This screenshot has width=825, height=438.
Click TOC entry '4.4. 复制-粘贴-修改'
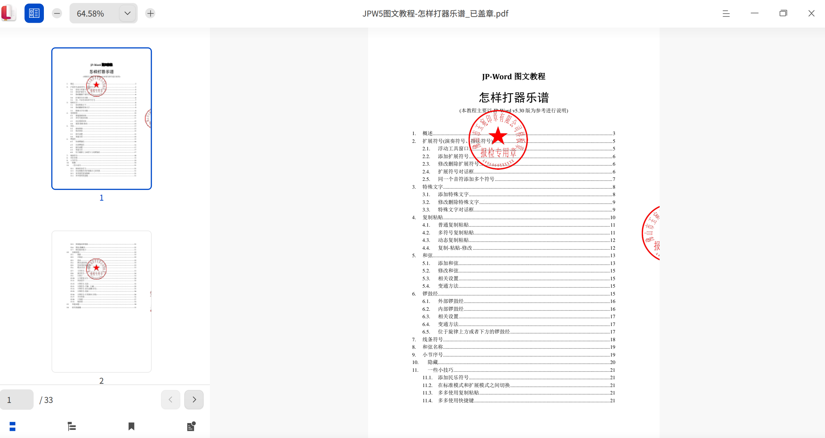(519, 248)
